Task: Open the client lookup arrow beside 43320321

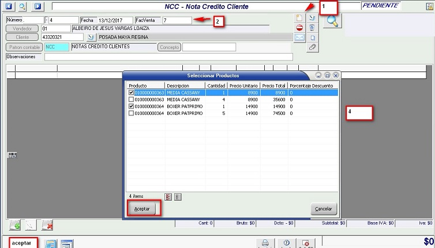Action: click(x=91, y=37)
